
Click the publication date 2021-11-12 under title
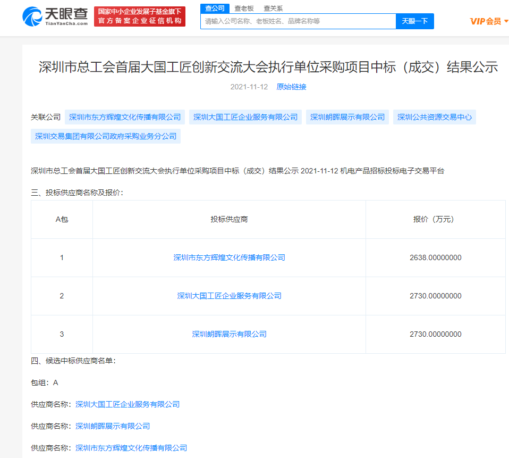click(x=249, y=87)
